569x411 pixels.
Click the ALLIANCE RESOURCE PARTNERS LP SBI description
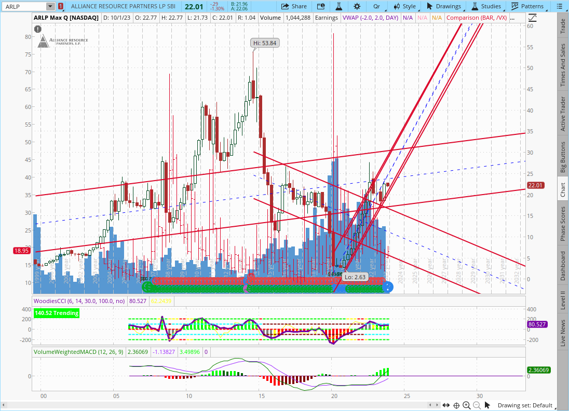tap(123, 6)
